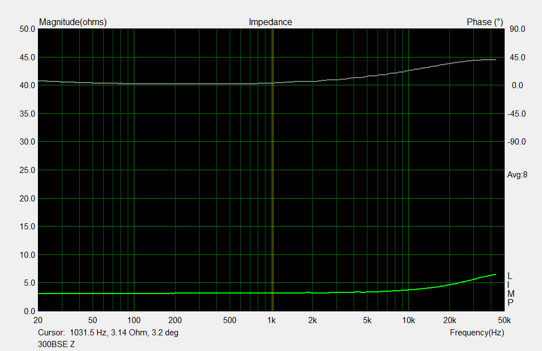Screen dimensions: 542x351
Task: Click the 300BSE Z label
Action: pos(56,344)
